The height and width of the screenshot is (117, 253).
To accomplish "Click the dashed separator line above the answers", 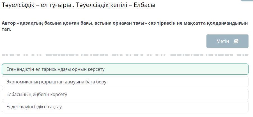I will coord(125,55).
